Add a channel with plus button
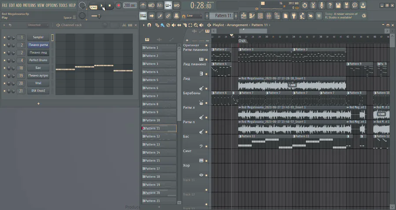Screen dimensions: 396x210 pos(38,103)
